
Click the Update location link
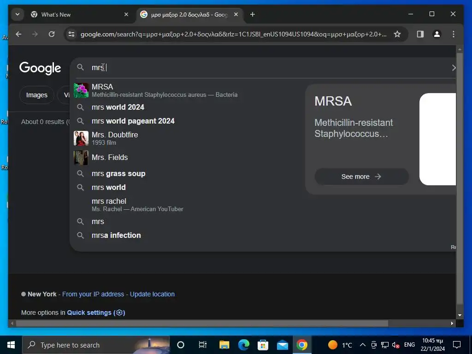(x=152, y=294)
